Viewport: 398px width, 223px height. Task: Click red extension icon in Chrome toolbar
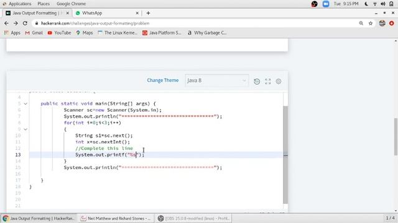point(392,24)
